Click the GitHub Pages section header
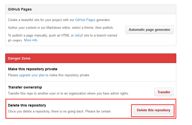Image resolution: width=192 pixels, height=125 pixels. (x=20, y=9)
